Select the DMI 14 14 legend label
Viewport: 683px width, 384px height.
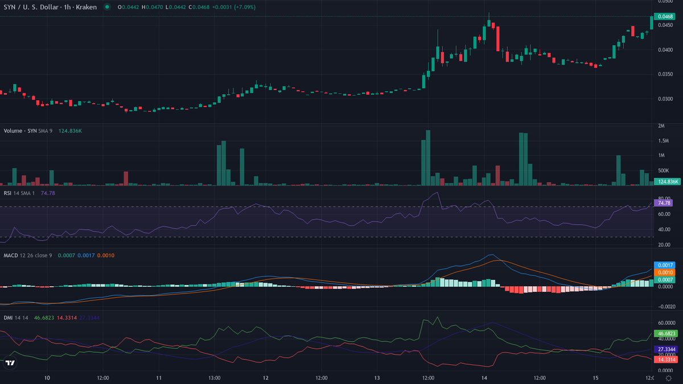point(15,317)
